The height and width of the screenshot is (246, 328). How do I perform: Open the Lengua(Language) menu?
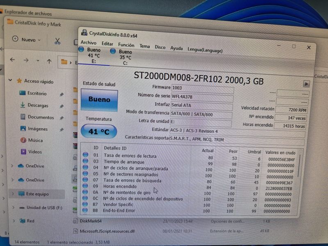pyautogui.click(x=205, y=50)
